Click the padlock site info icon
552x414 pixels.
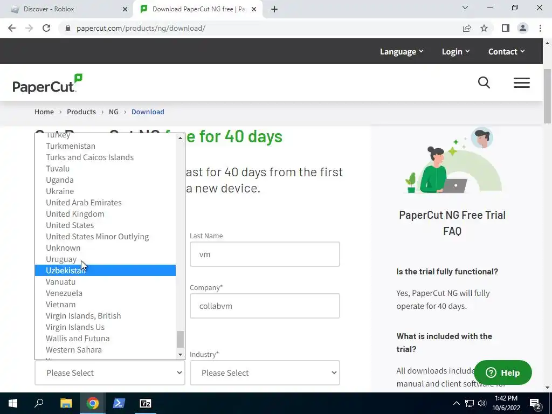(x=68, y=28)
